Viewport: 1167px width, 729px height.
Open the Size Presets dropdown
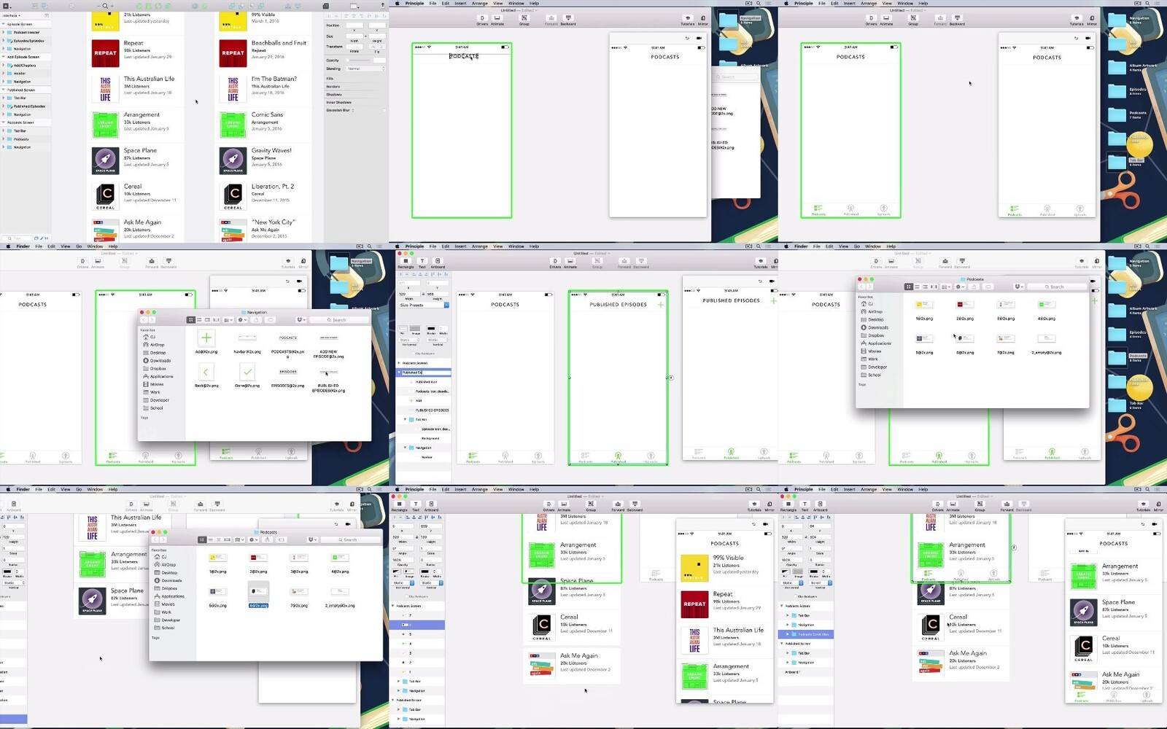[x=424, y=305]
